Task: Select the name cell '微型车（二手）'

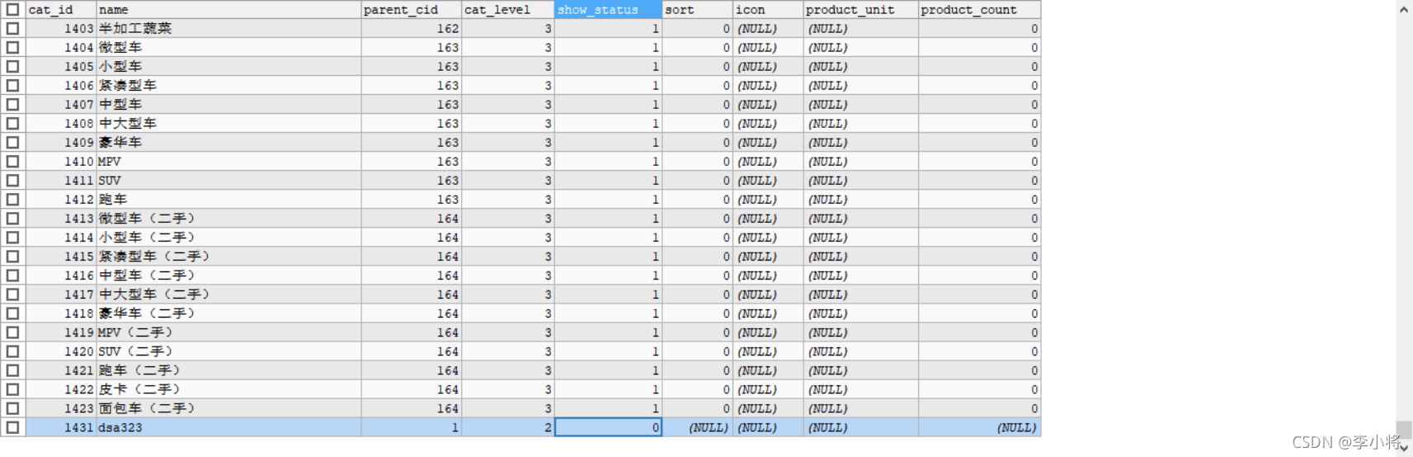Action: 228,218
